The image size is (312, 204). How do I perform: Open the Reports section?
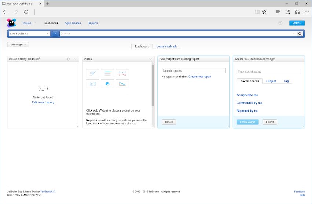(x=93, y=23)
